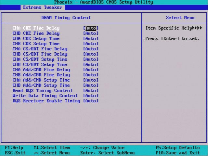Change the CHB CKE Fine Delay value
This screenshot has height=156, width=208.
pos(91,33)
